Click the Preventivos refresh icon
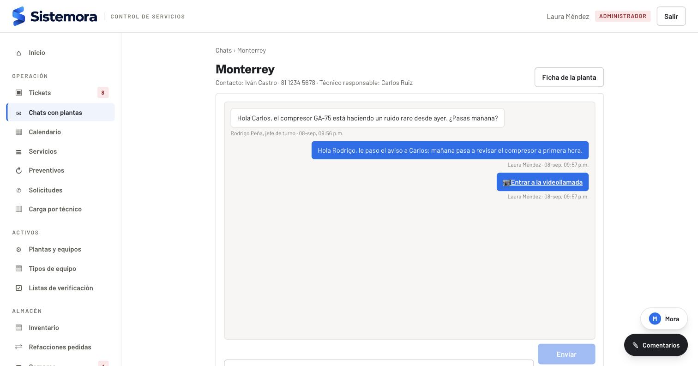Image resolution: width=698 pixels, height=366 pixels. tap(19, 171)
